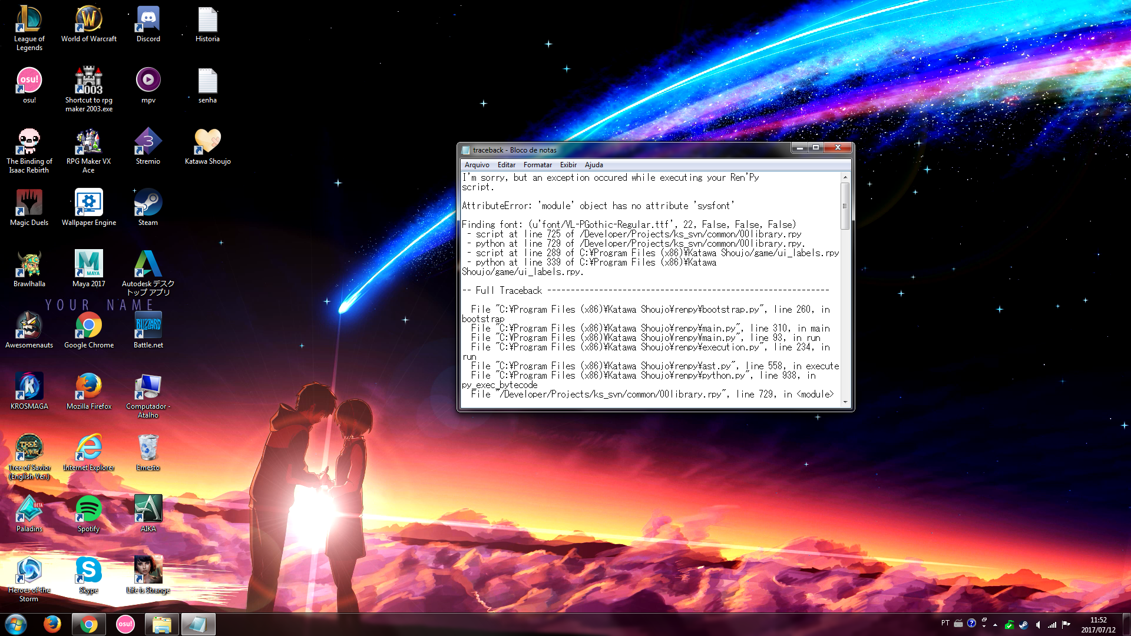Open the Ajuda menu in Notepad
1131x636 pixels.
click(x=593, y=165)
